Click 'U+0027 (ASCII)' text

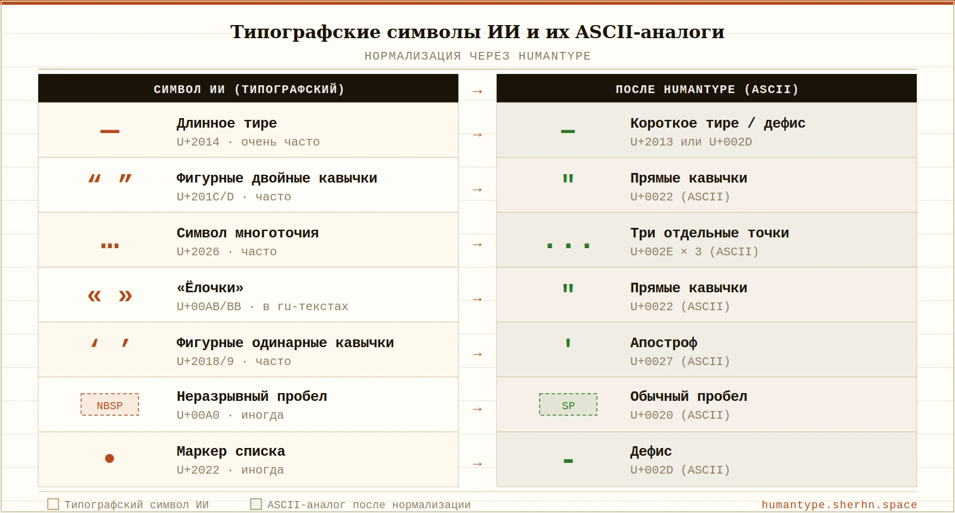click(x=680, y=361)
